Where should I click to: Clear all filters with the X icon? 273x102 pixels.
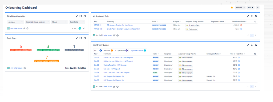pyautogui.click(x=84, y=28)
